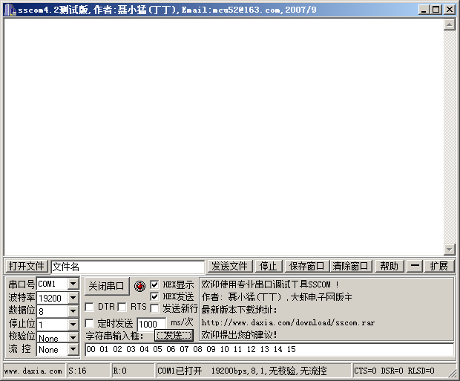
Task: Open the 停止位 1 dropdown
Action: (73, 325)
